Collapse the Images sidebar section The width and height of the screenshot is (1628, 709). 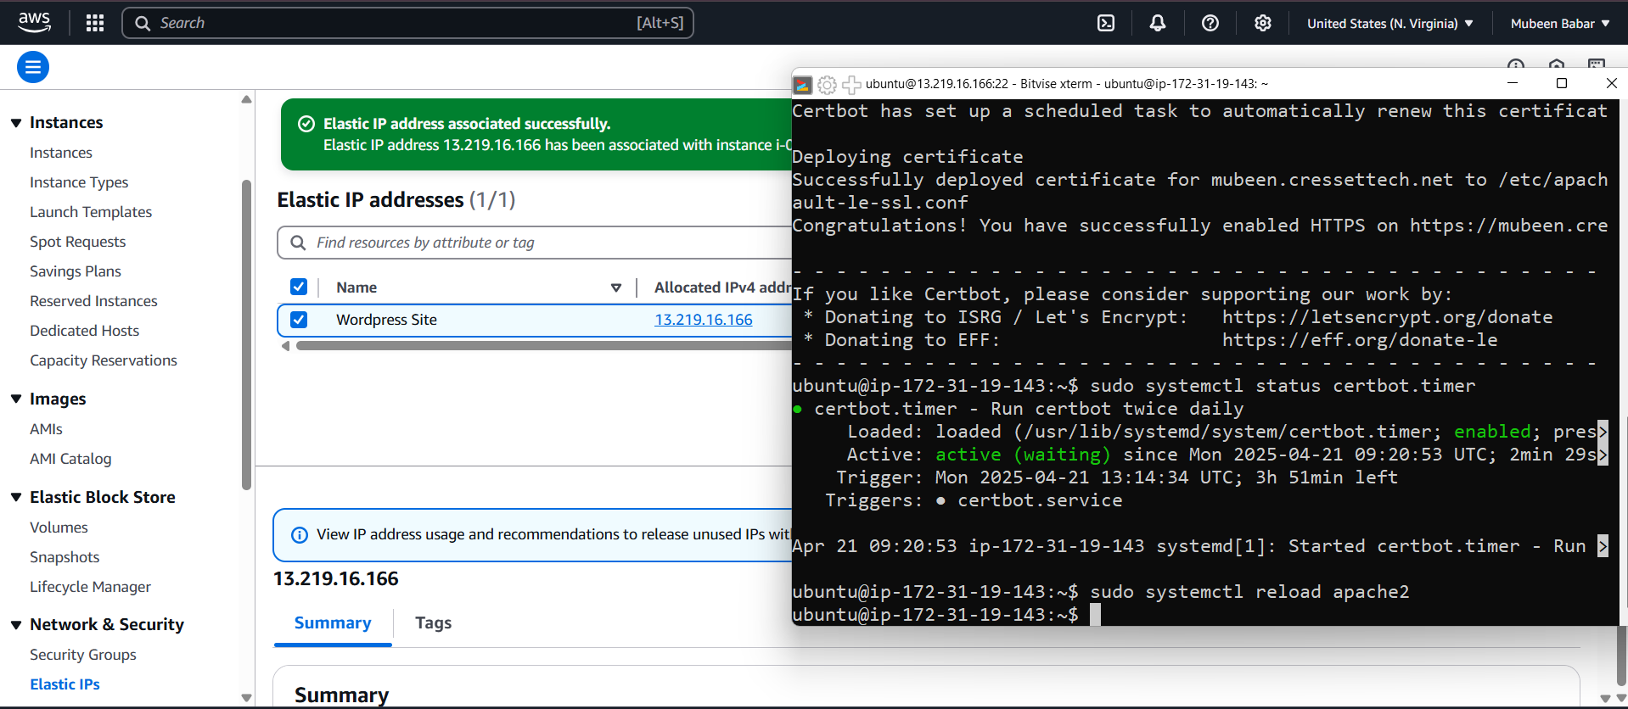(16, 399)
